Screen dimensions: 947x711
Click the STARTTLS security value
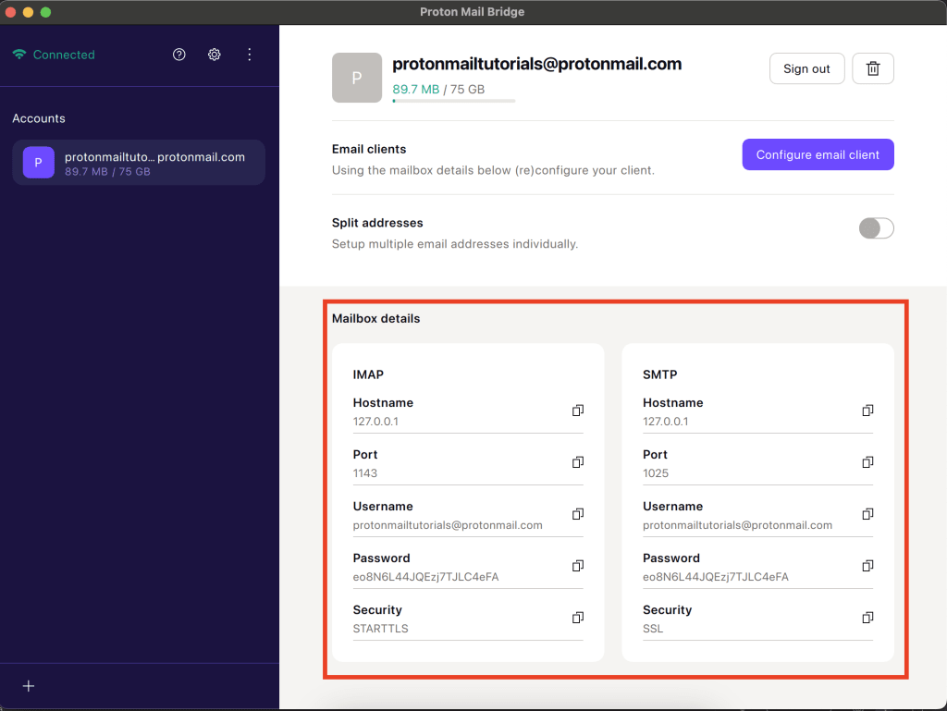click(380, 629)
